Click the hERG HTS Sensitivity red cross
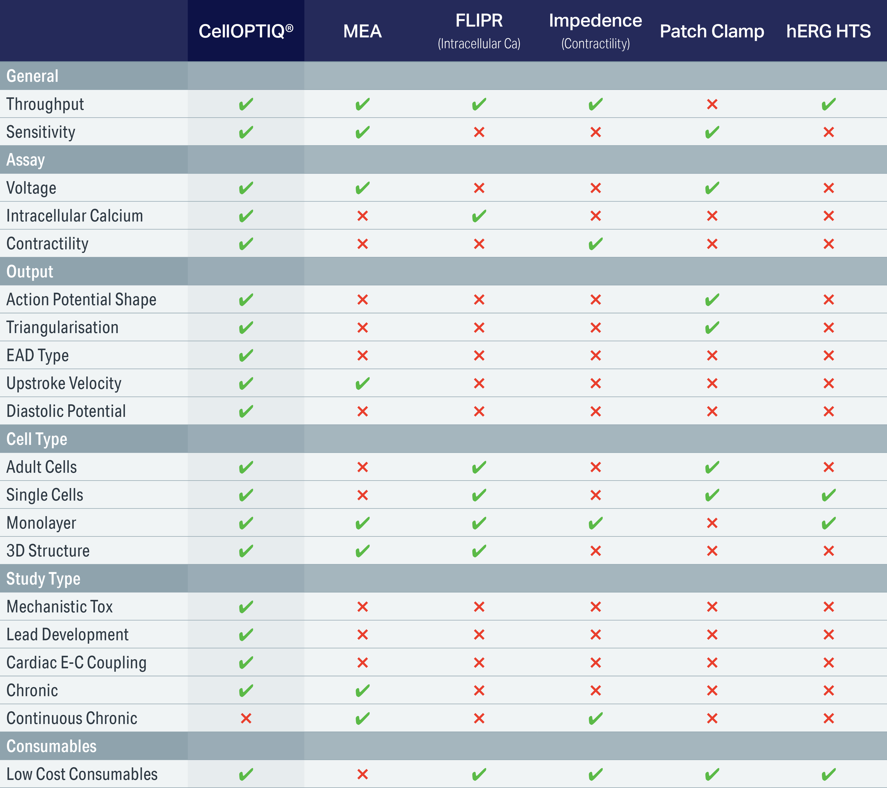Viewport: 887px width, 788px height. [x=829, y=132]
